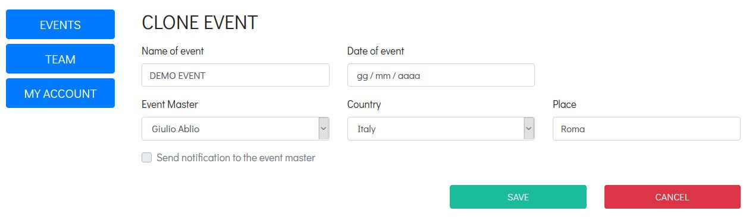Screen dimensions: 749x217
Task: Focus the Date of event field
Action: pyautogui.click(x=441, y=75)
